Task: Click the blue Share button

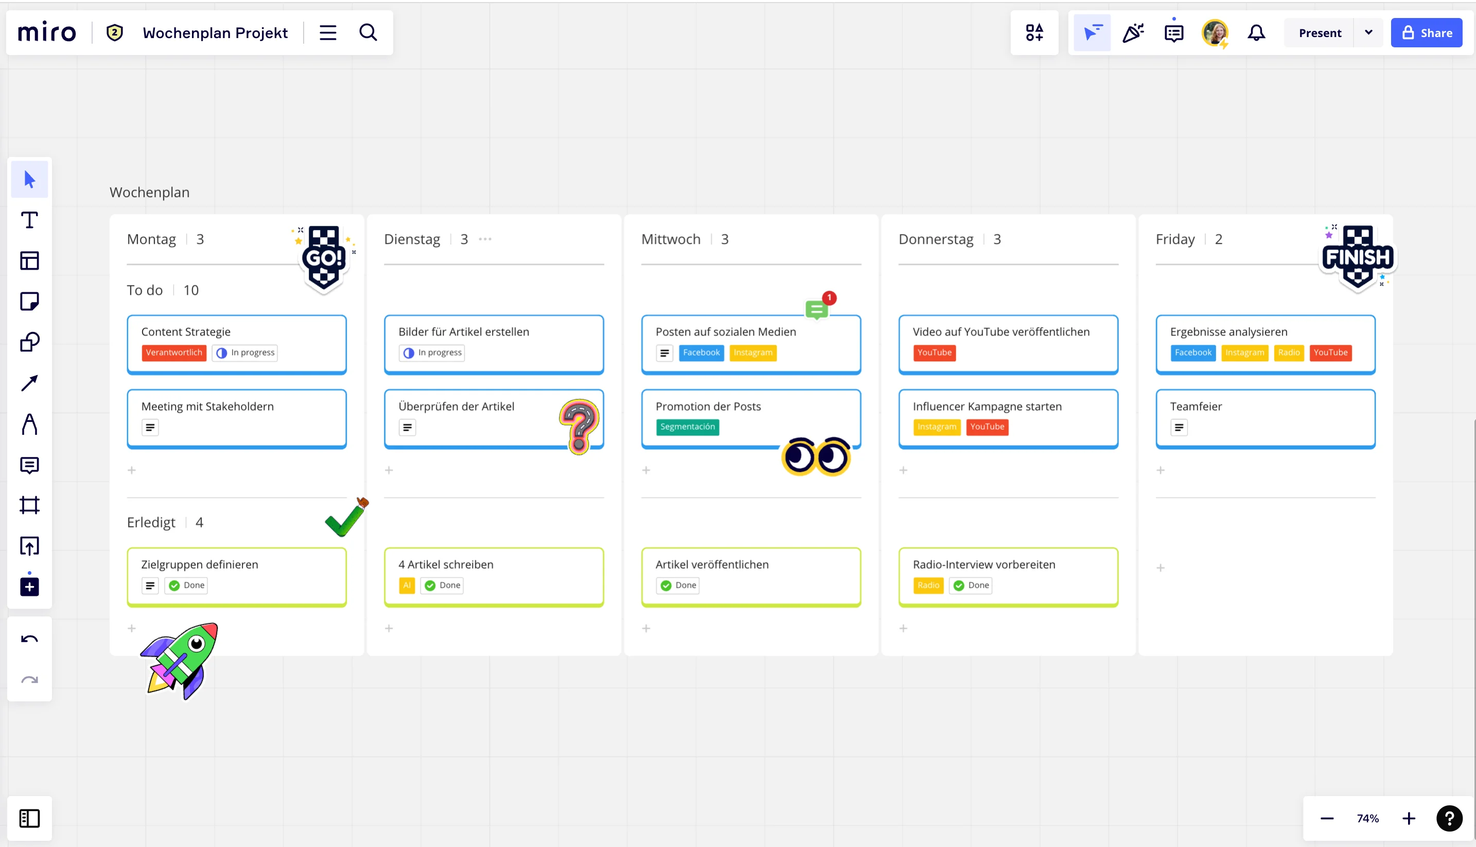Action: pyautogui.click(x=1427, y=33)
